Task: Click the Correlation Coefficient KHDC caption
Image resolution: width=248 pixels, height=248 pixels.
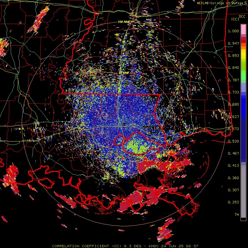Action: (x=125, y=246)
